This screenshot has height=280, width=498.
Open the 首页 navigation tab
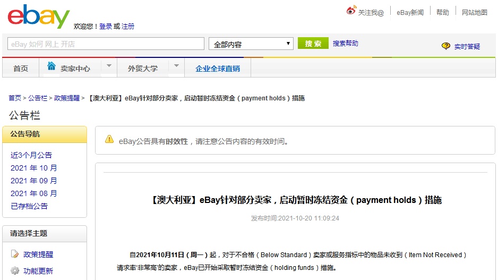[21, 69]
